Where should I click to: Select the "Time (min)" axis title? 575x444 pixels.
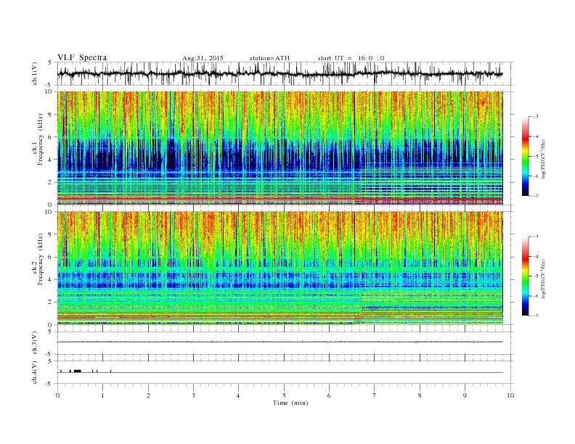[x=290, y=403]
